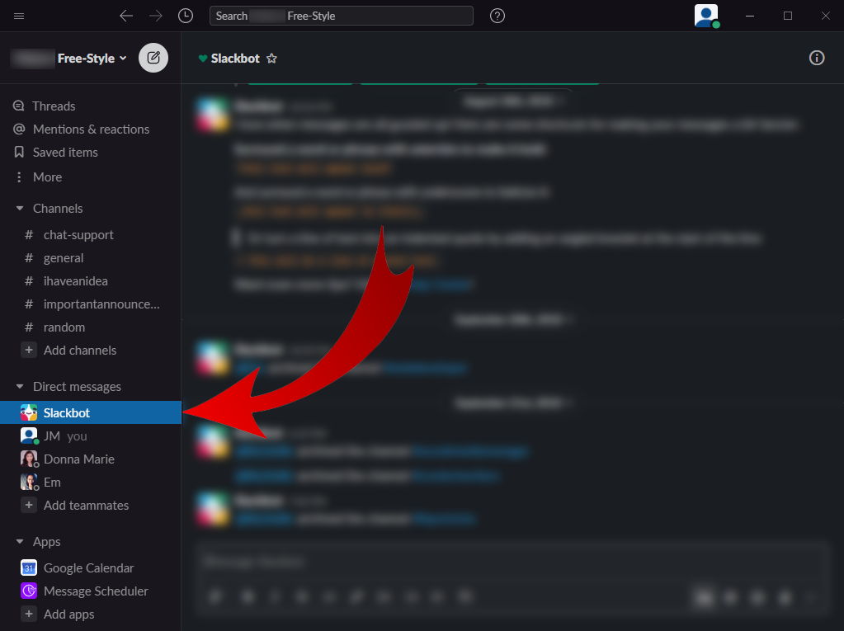Viewport: 844px width, 631px height.
Task: Click the plus icon beside Add teammates
Action: (x=29, y=505)
